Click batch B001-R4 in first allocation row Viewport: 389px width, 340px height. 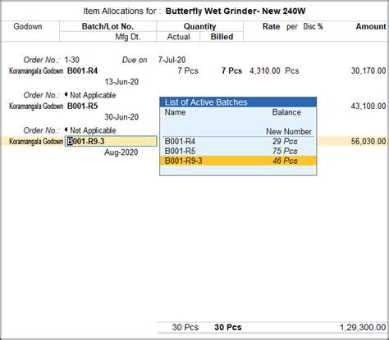pyautogui.click(x=82, y=71)
